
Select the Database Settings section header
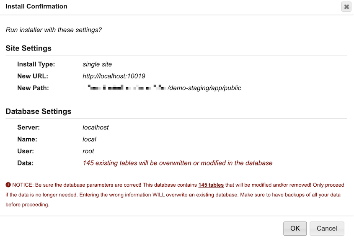39,111
